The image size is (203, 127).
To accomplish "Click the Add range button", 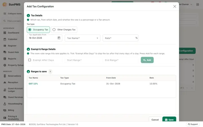I will coord(147,60).
